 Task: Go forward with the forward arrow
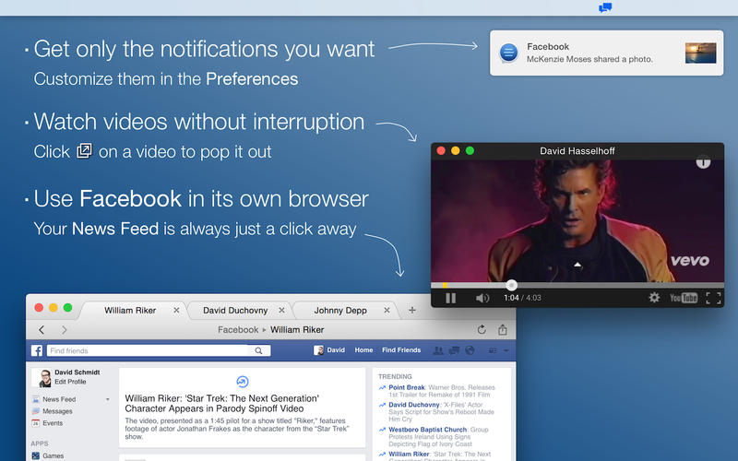pyautogui.click(x=65, y=330)
